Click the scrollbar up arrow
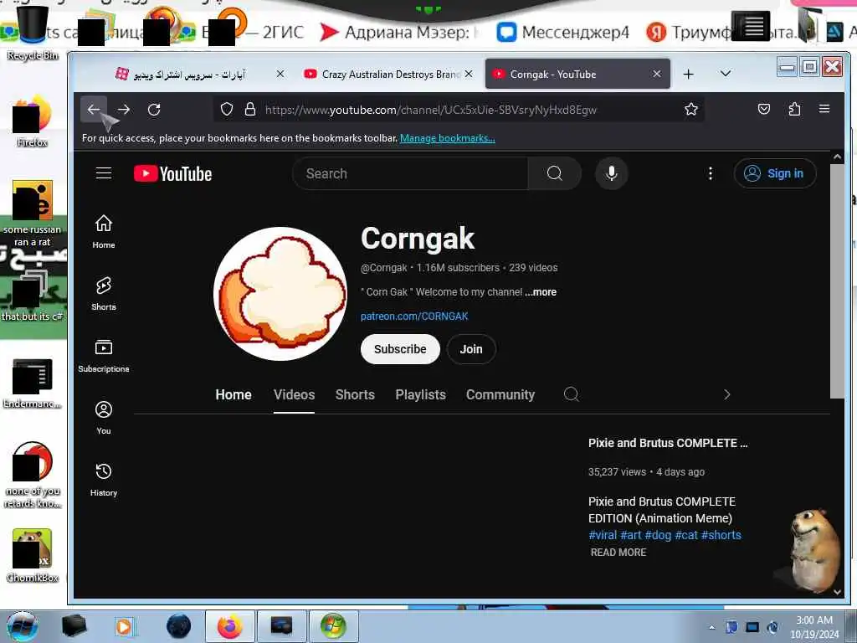857x643 pixels. [x=837, y=157]
